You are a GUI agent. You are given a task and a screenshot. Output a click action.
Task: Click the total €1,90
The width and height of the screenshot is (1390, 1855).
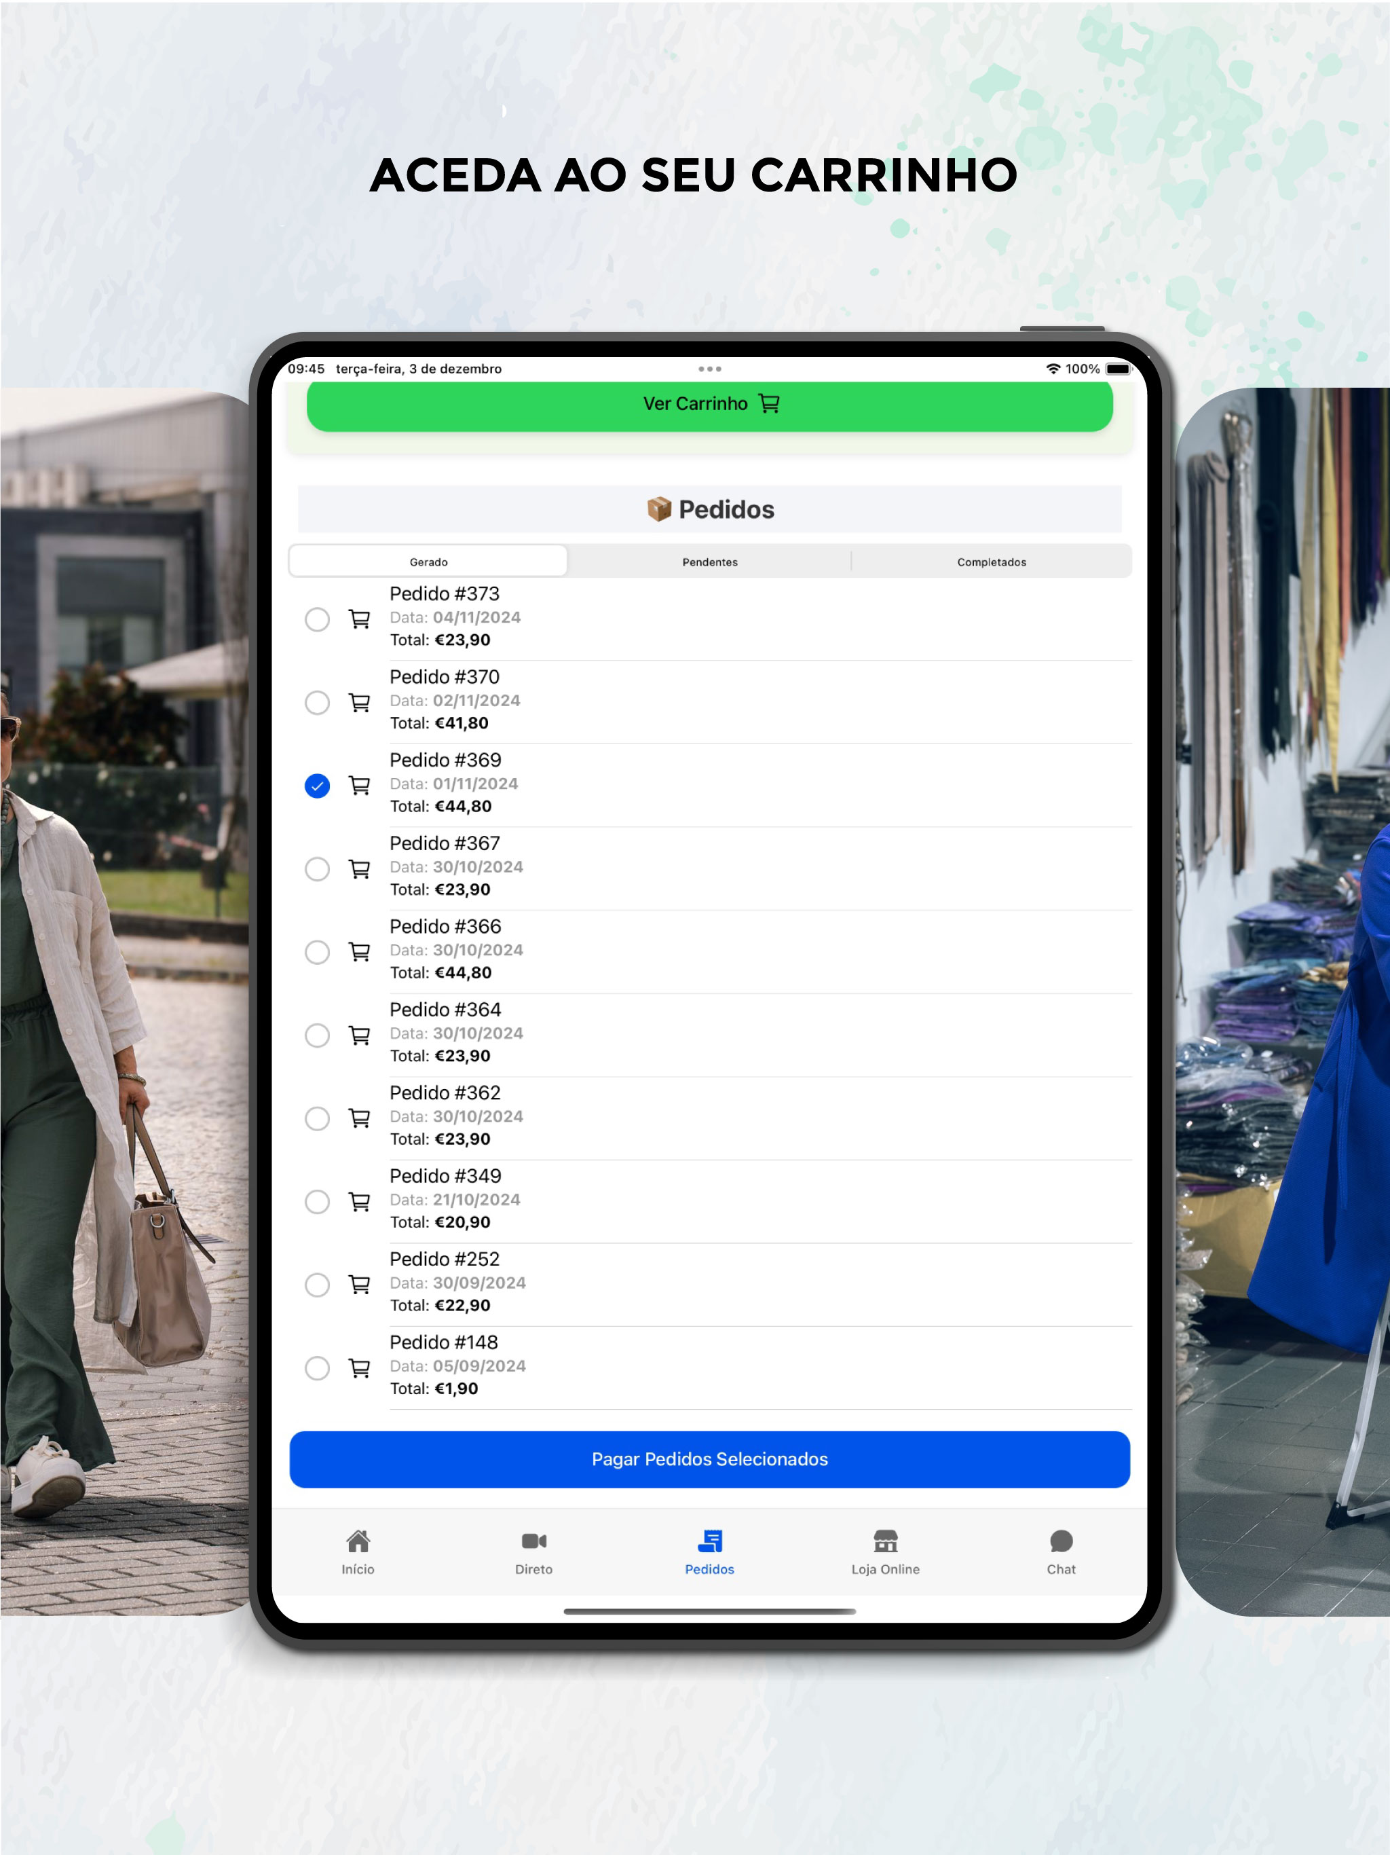tap(456, 1388)
